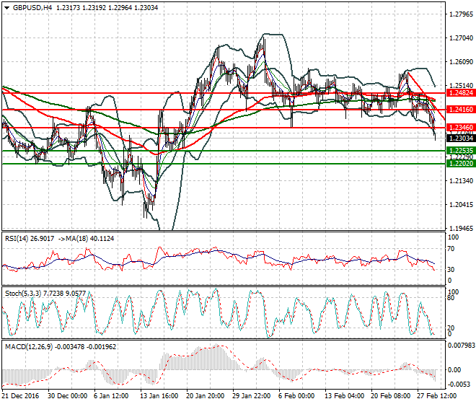This screenshot has width=476, height=404.
Task: Select the 1.27965 price scale value
Action: (x=461, y=14)
